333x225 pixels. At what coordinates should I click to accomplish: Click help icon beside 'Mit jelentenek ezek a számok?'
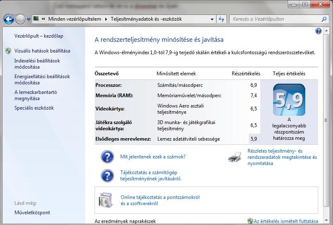pyautogui.click(x=107, y=157)
